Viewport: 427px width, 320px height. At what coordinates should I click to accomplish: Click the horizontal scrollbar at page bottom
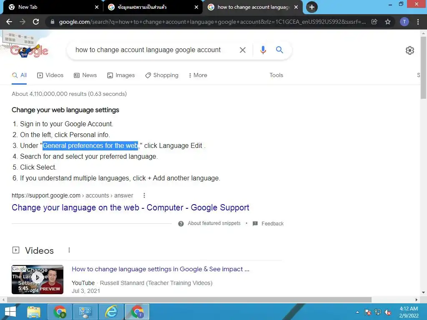pyautogui.click(x=189, y=300)
